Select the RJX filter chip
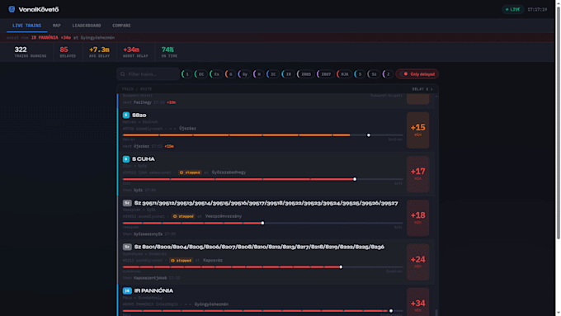The width and height of the screenshot is (561, 316). 344,74
